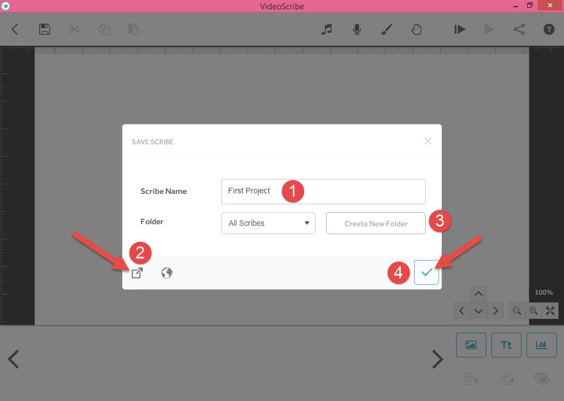The image size is (564, 401).
Task: Click the add image button
Action: tap(471, 345)
